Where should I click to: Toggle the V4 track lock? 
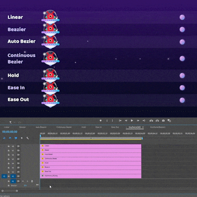pos(9,163)
